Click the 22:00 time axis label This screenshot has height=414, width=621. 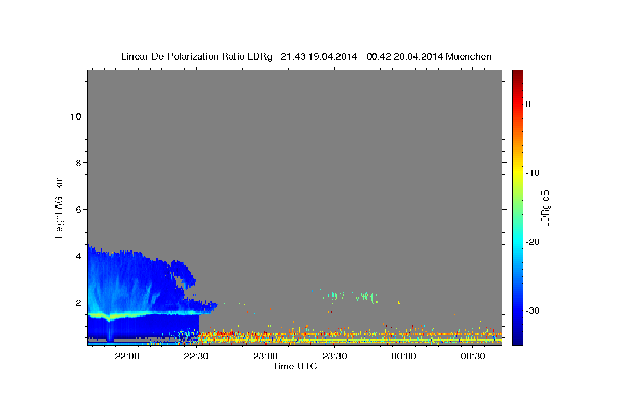[x=127, y=356]
